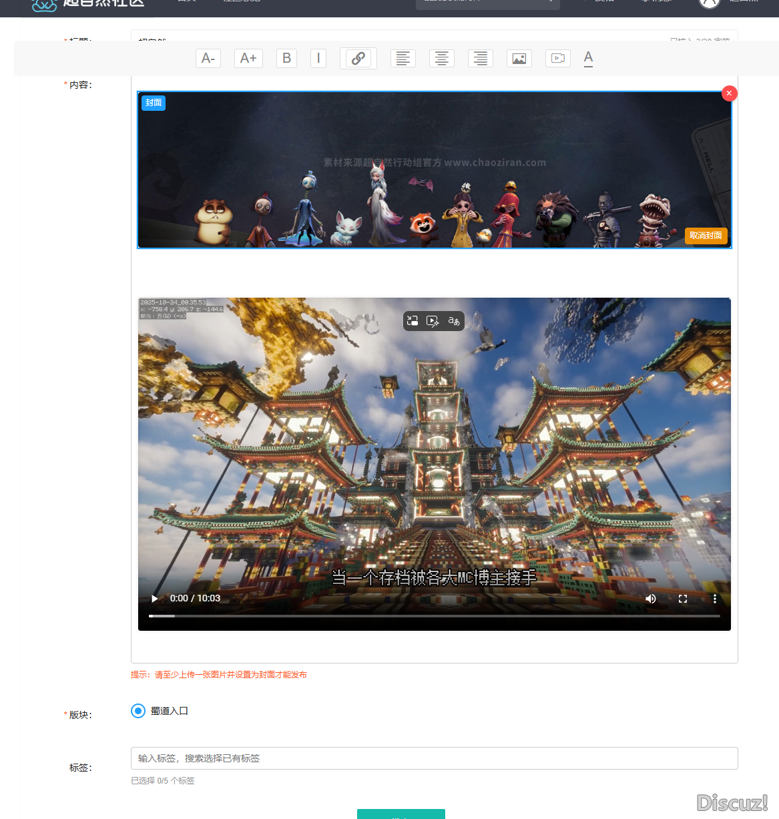Insert a video into the content
The image size is (779, 819).
pyautogui.click(x=558, y=59)
